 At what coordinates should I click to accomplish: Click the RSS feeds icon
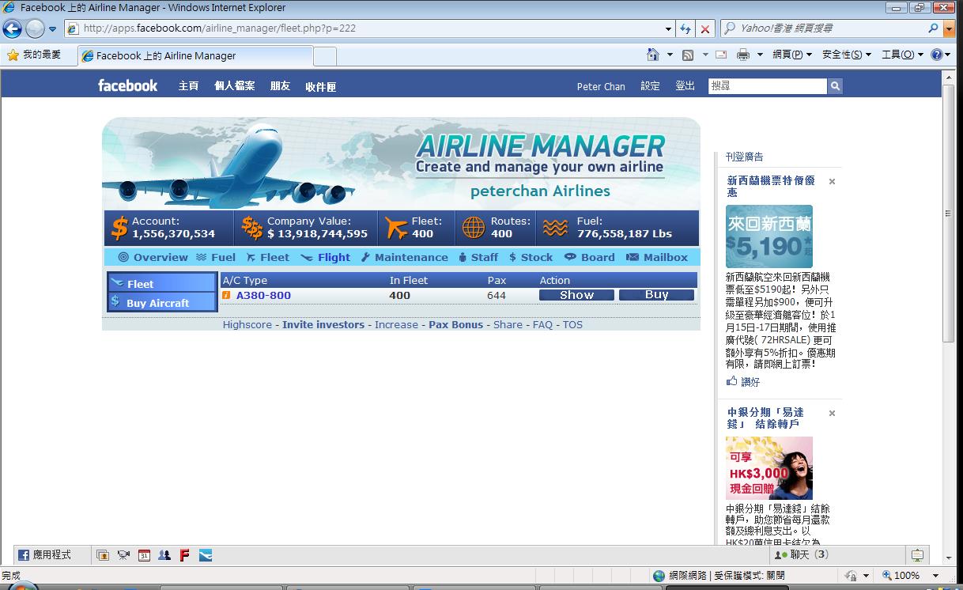click(688, 55)
